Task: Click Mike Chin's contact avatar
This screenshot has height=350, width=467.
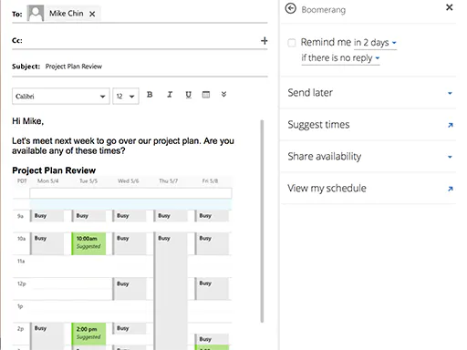Action: tap(36, 13)
